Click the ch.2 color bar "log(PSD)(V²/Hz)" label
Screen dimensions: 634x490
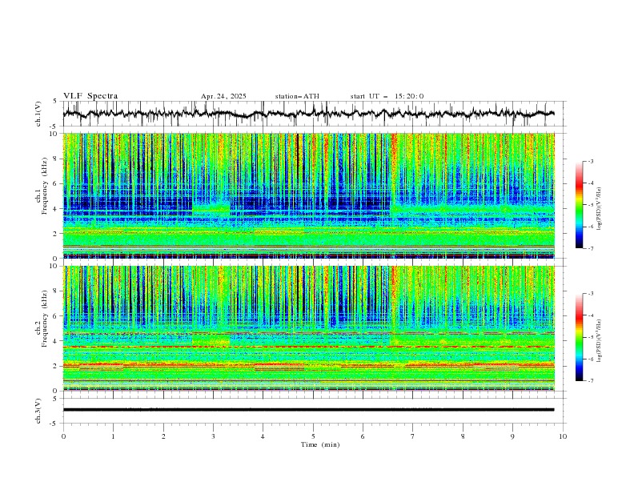[599, 341]
